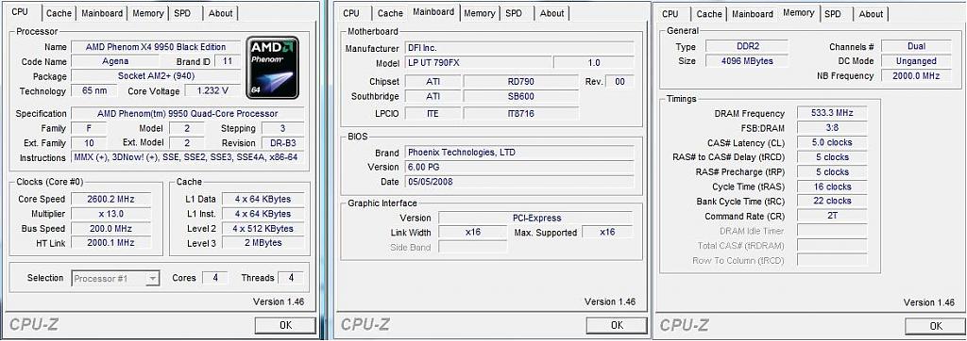Click the Cores count field
Image resolution: width=967 pixels, height=341 pixels.
point(215,278)
